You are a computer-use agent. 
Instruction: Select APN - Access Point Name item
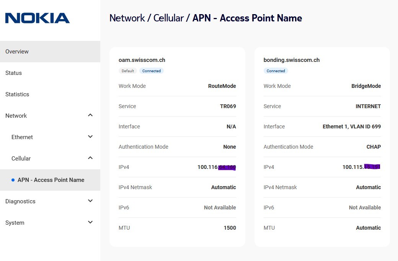coord(51,180)
